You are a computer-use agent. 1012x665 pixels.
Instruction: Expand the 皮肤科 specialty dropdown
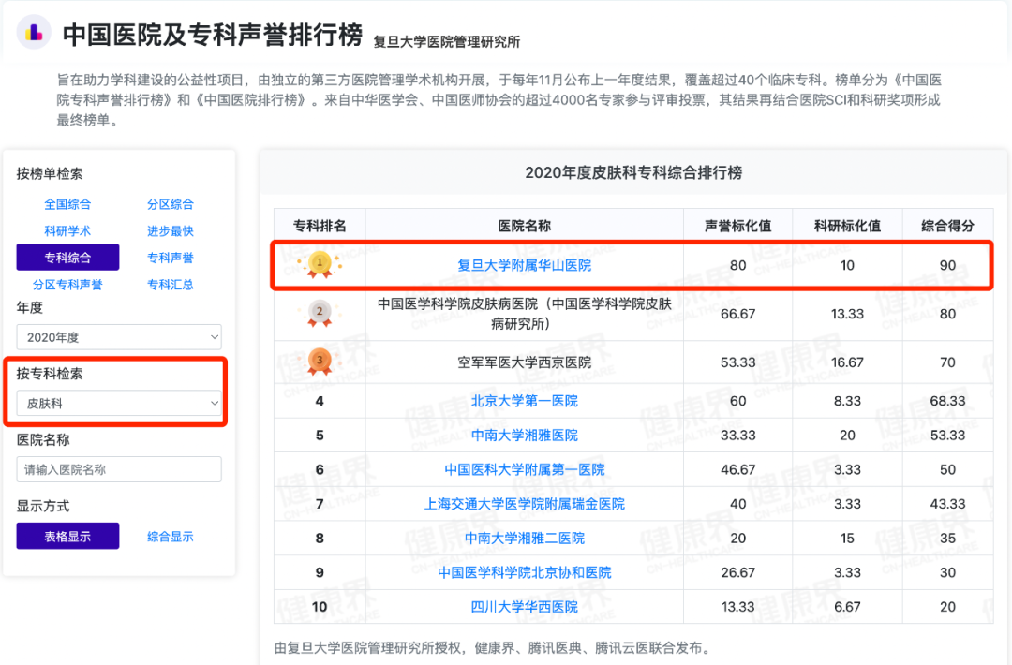click(x=119, y=403)
